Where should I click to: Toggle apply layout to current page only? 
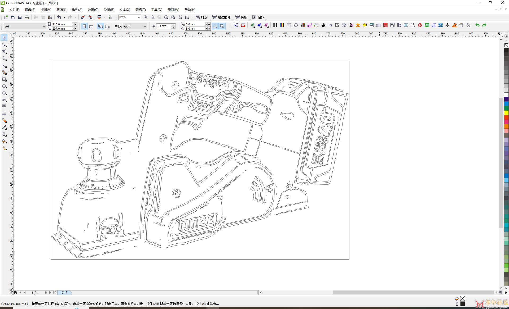point(107,26)
